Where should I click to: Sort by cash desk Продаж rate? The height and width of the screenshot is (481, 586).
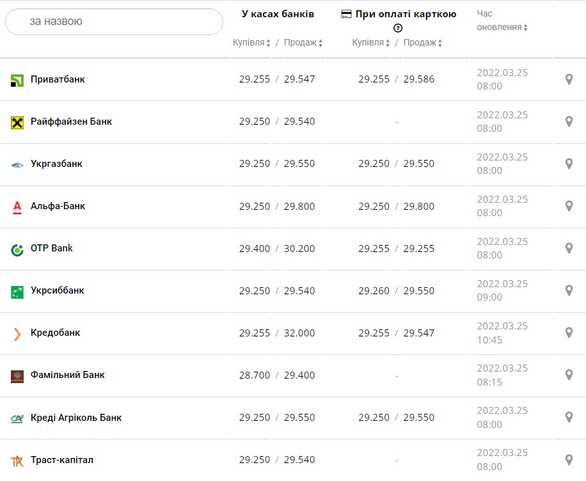(303, 43)
